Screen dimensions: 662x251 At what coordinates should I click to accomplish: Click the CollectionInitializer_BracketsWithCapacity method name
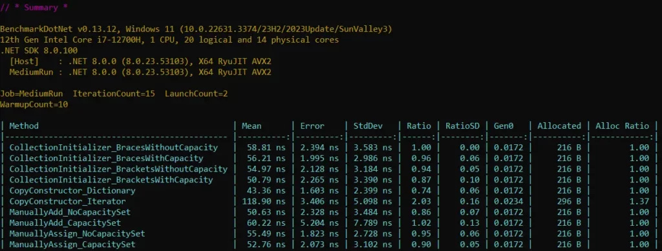[111, 180]
